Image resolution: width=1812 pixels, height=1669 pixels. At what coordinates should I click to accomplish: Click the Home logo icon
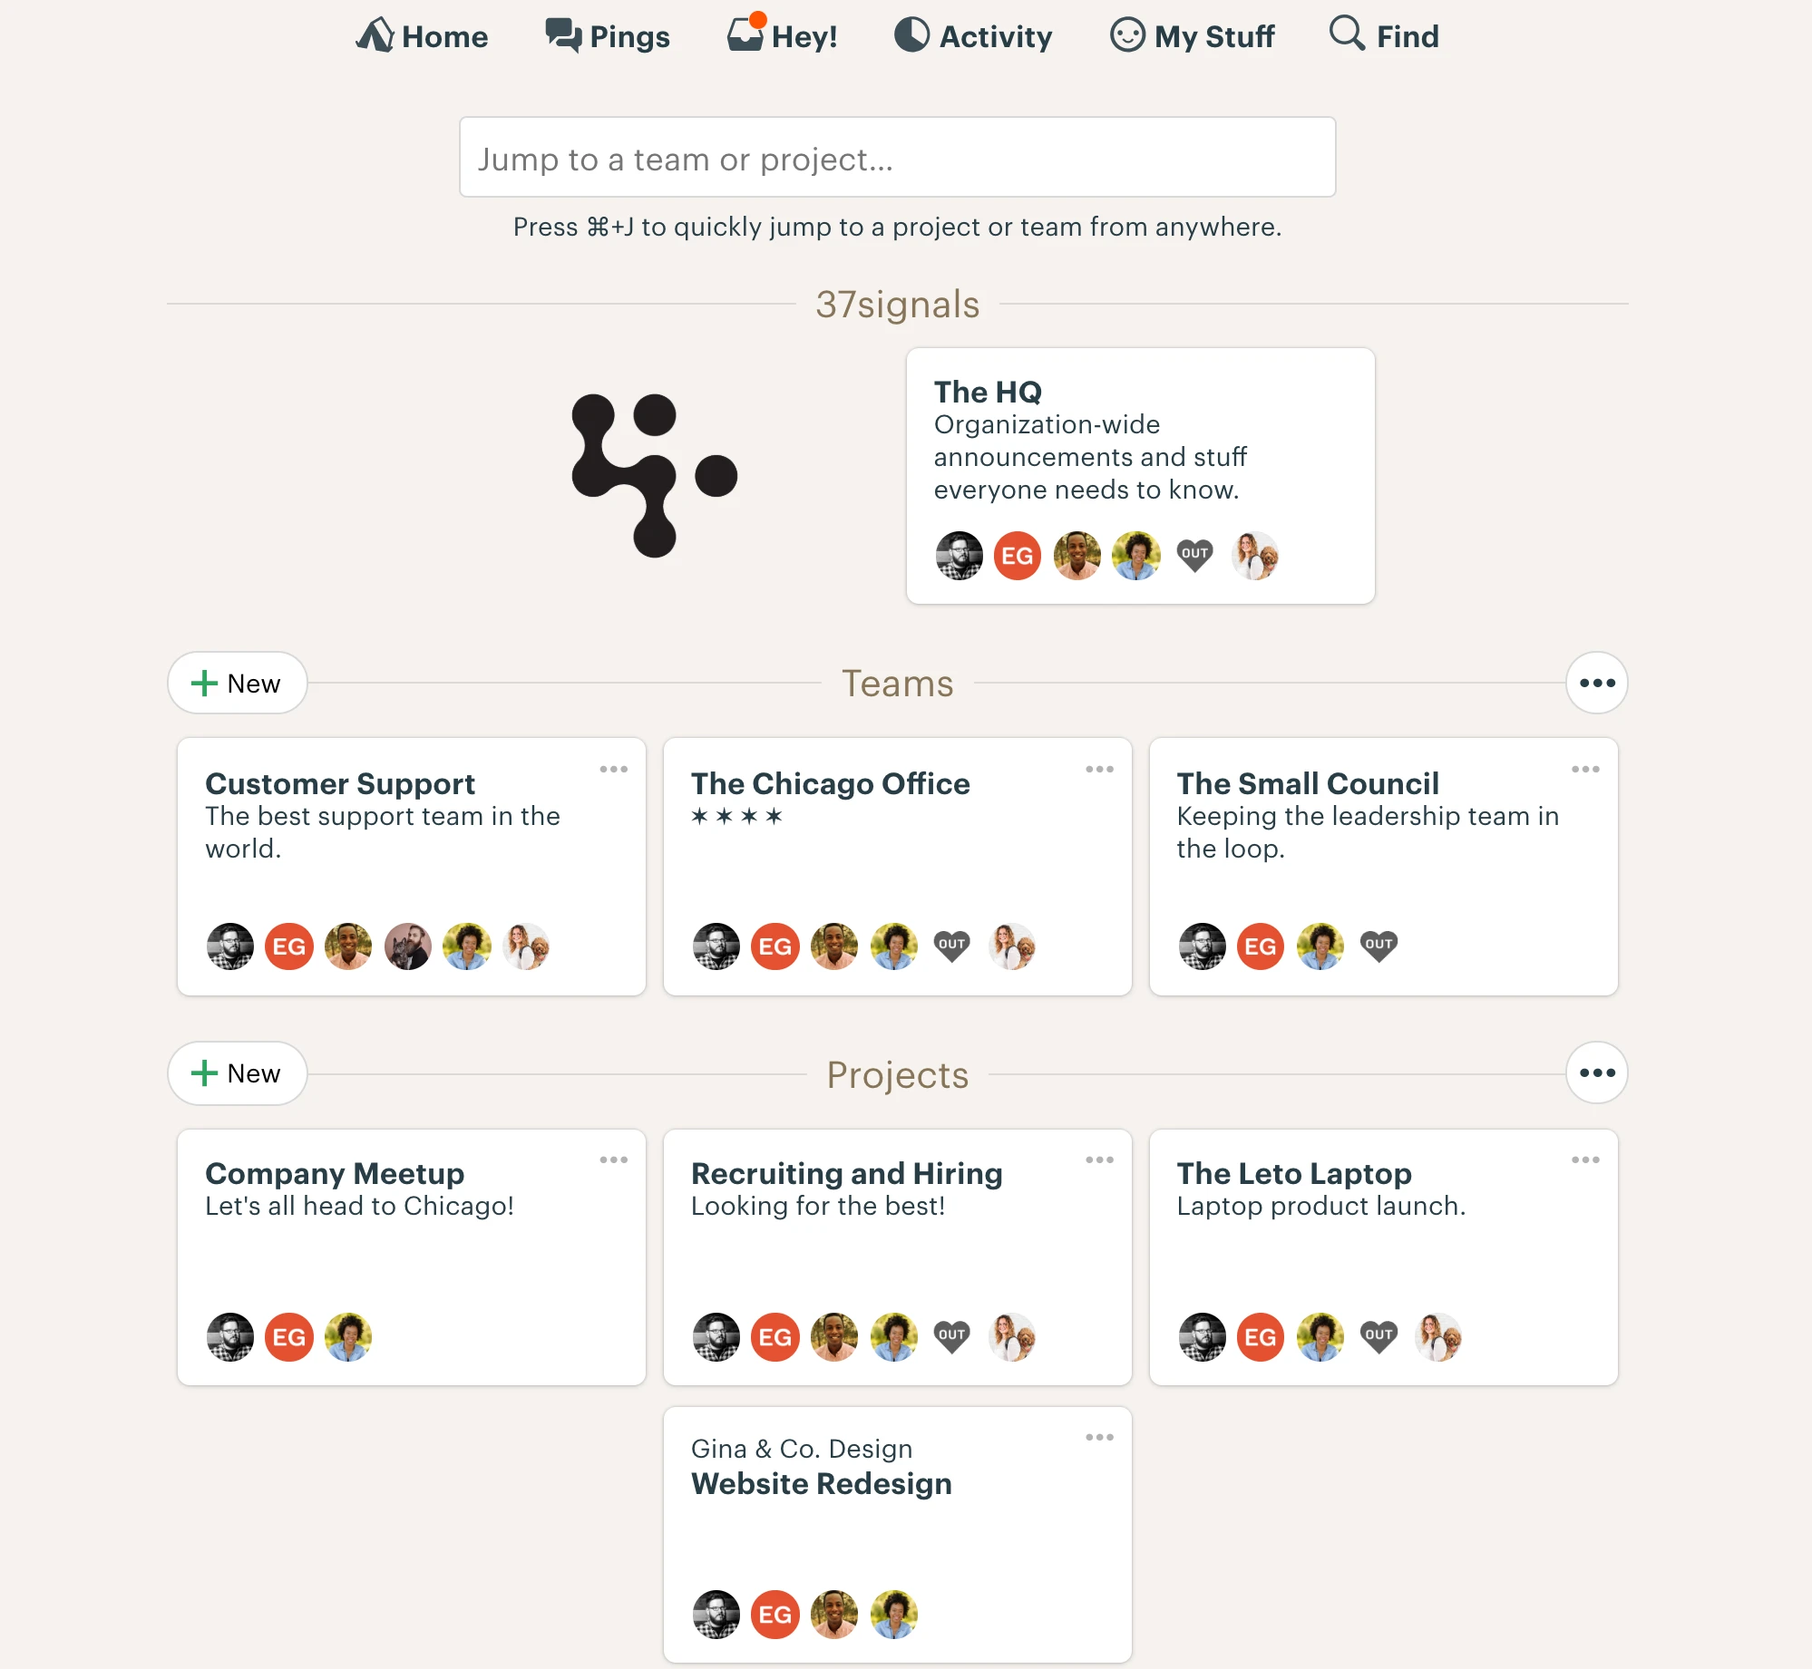point(375,35)
